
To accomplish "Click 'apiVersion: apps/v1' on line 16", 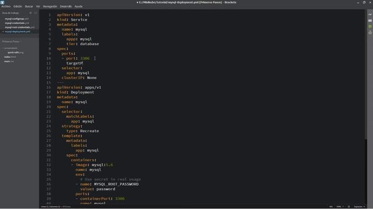I will tap(79, 88).
